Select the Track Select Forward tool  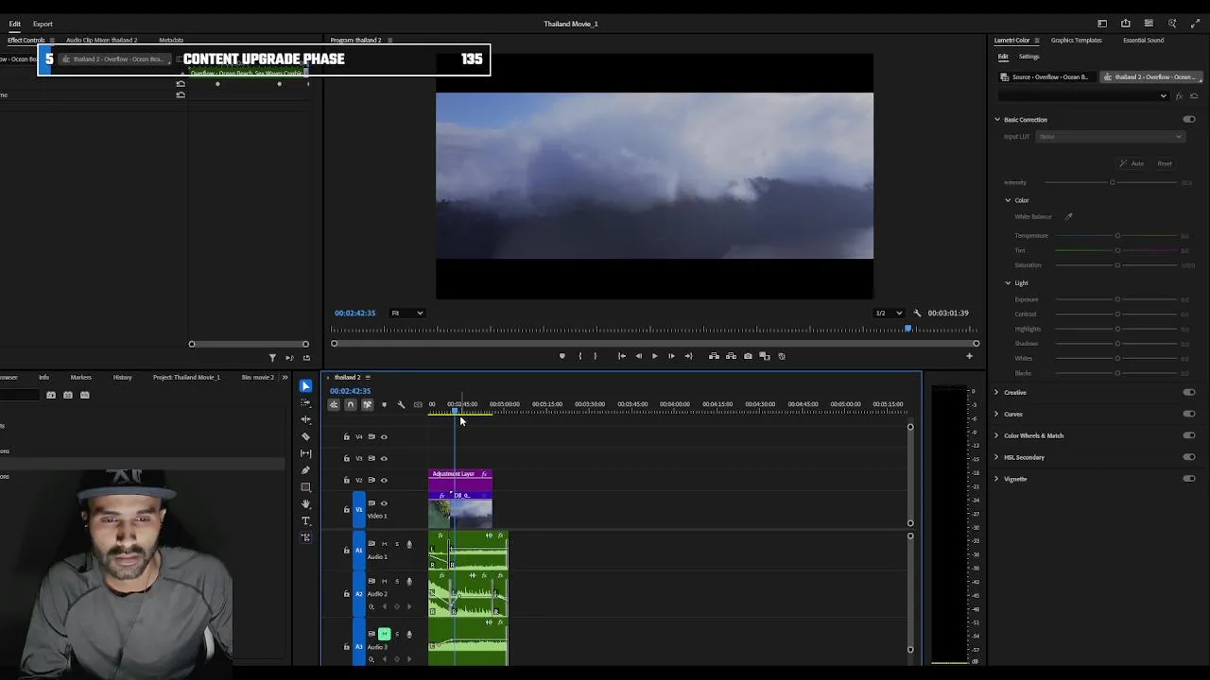pyautogui.click(x=305, y=403)
